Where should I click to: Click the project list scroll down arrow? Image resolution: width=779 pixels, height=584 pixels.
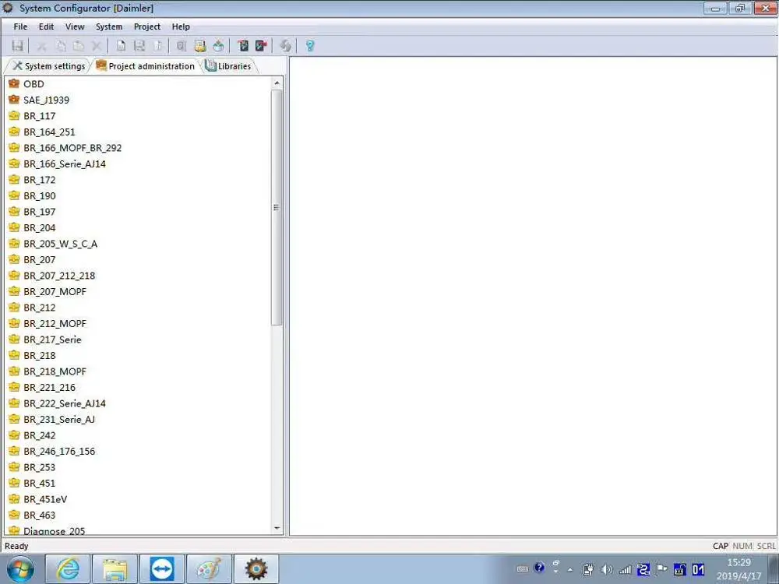(277, 529)
